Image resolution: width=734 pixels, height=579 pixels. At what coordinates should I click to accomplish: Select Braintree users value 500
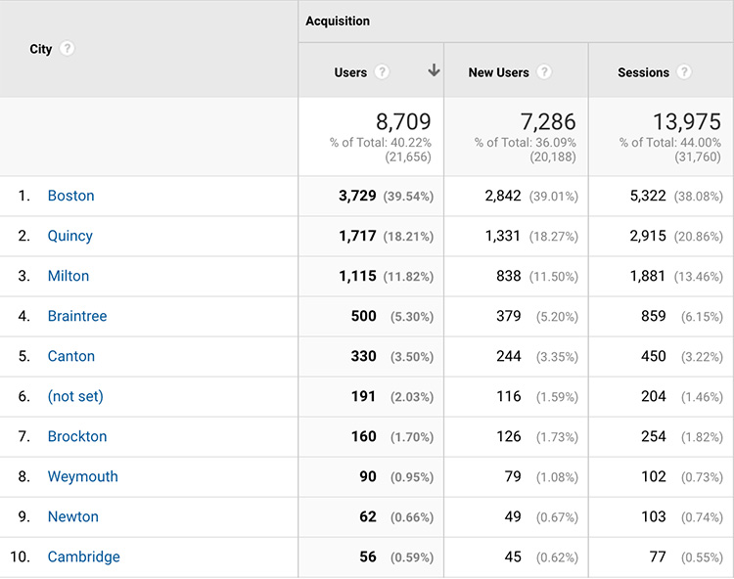pyautogui.click(x=364, y=316)
